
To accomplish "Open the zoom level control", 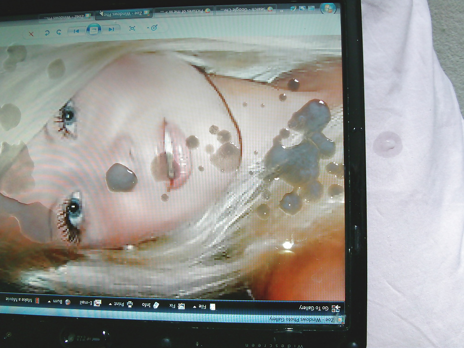I will [x=153, y=28].
